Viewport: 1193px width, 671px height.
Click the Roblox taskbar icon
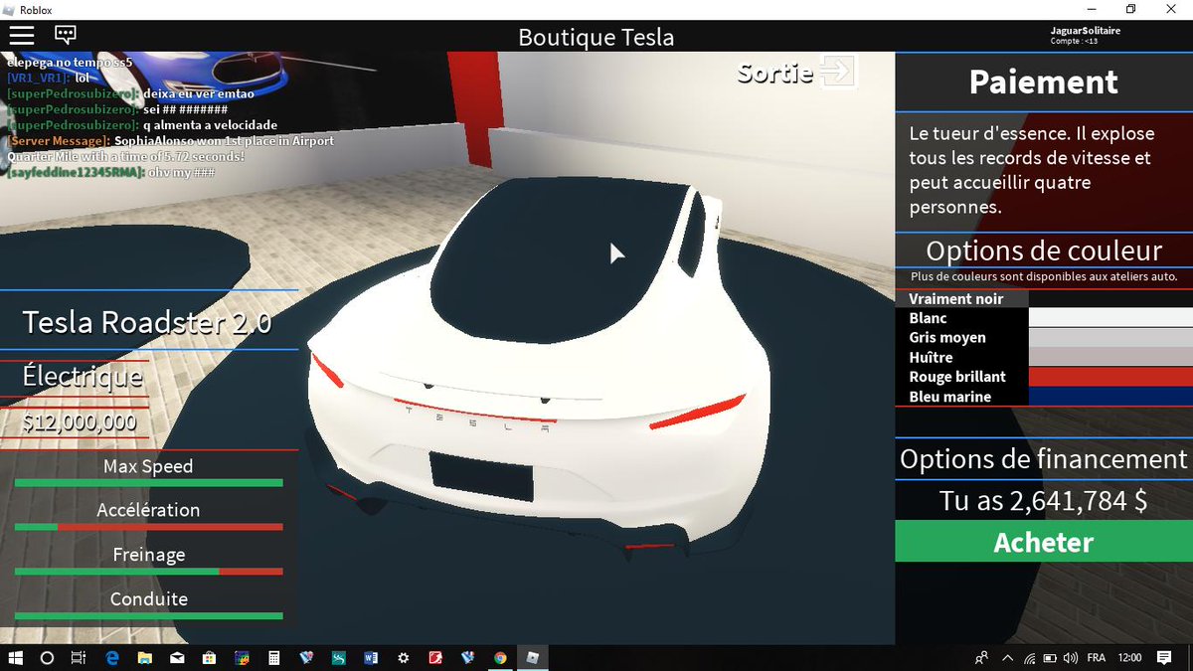tap(534, 658)
